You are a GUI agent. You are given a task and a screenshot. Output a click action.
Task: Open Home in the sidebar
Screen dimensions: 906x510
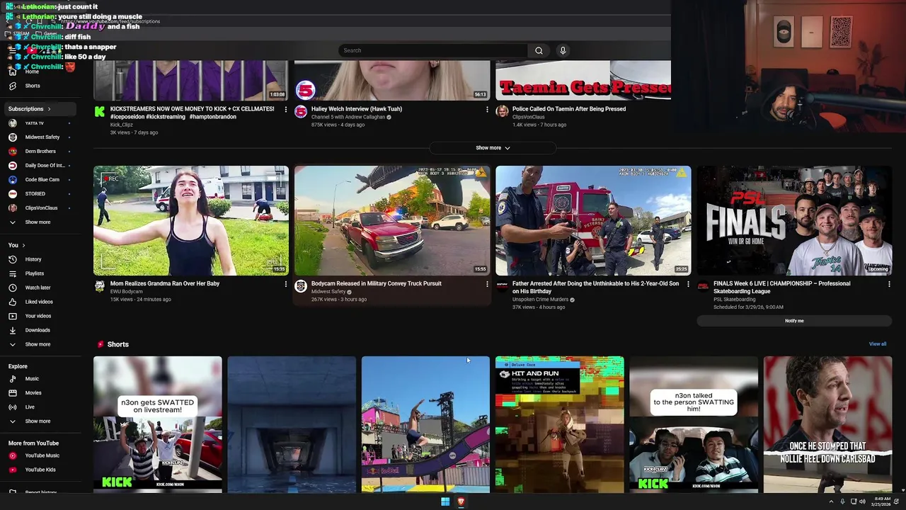pyautogui.click(x=32, y=72)
